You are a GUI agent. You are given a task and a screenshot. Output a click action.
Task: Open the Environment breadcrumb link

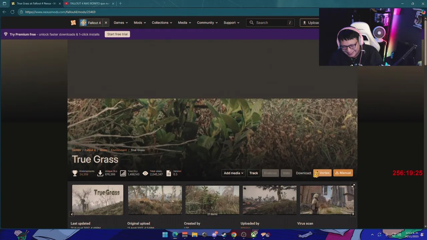pyautogui.click(x=119, y=150)
